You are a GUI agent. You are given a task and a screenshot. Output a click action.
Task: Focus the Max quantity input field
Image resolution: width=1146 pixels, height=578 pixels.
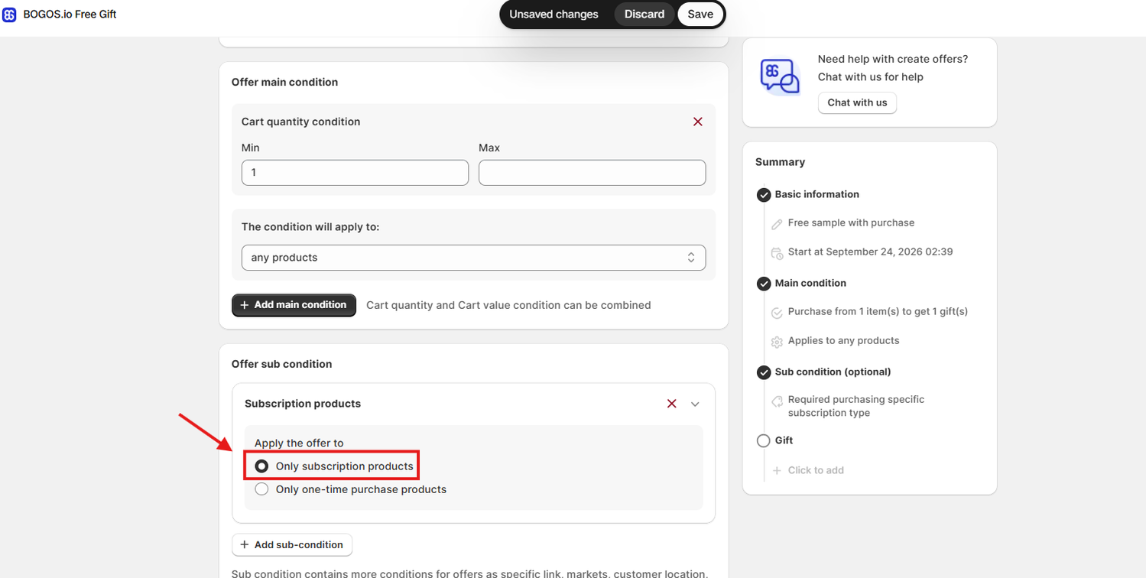(x=592, y=173)
